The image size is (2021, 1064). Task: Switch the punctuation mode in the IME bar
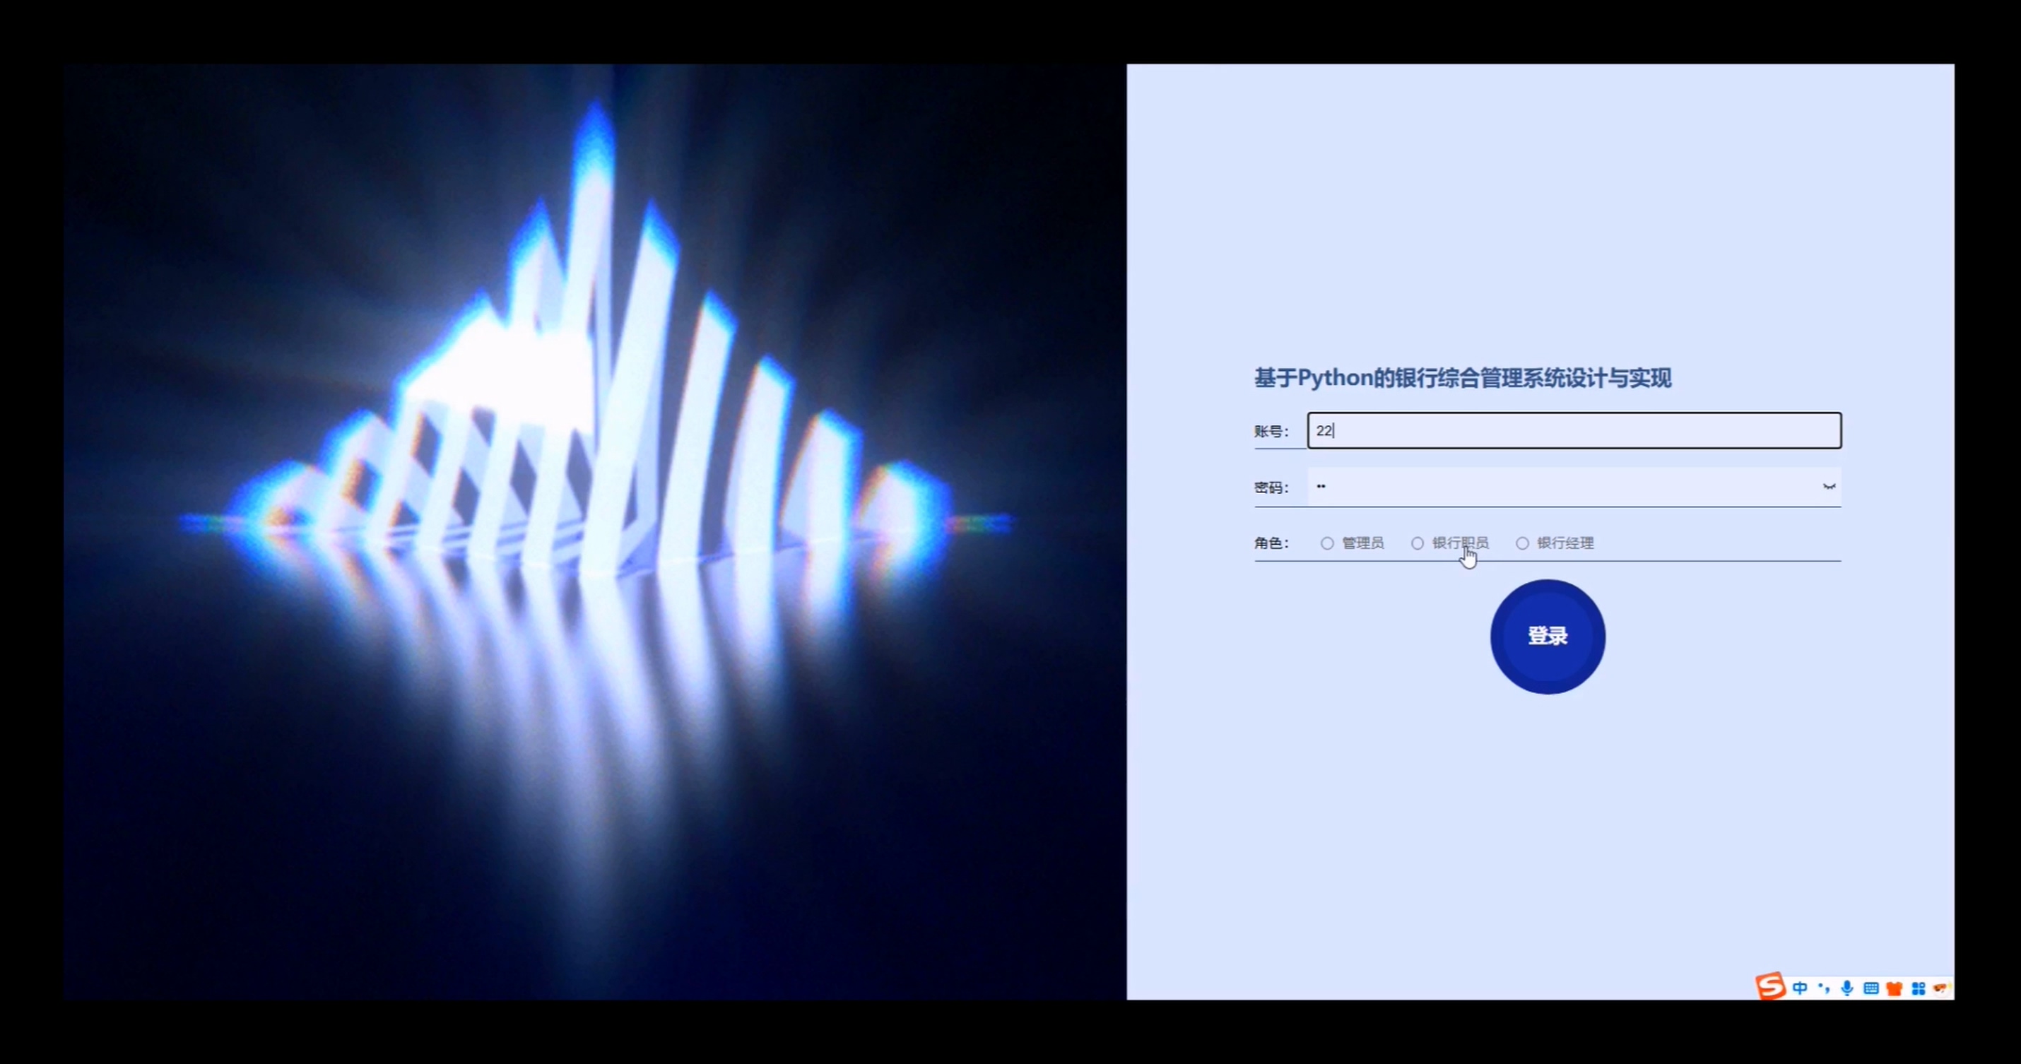point(1823,988)
